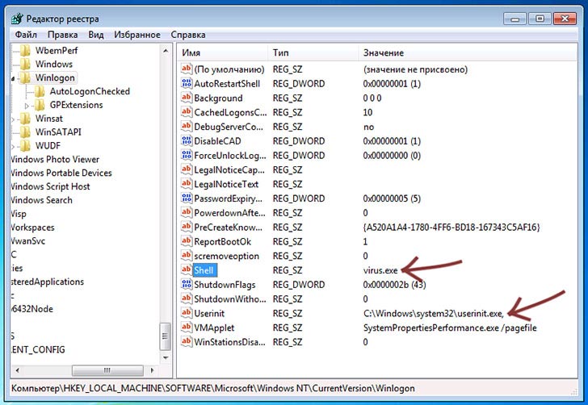
Task: Click the Значение column header
Action: [384, 52]
